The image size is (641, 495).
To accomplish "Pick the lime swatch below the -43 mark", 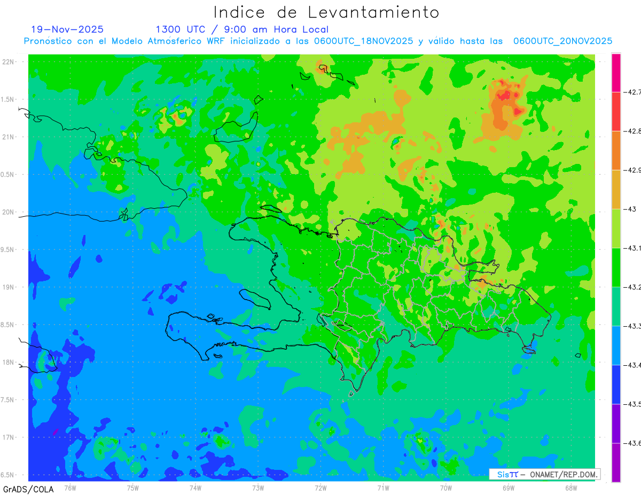I will coord(616,229).
